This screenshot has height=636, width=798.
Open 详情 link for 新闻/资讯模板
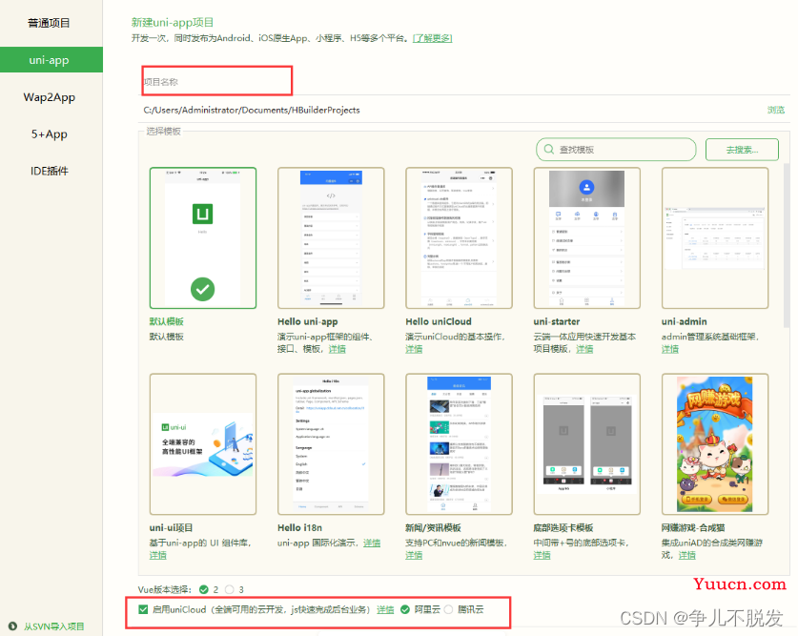[414, 555]
